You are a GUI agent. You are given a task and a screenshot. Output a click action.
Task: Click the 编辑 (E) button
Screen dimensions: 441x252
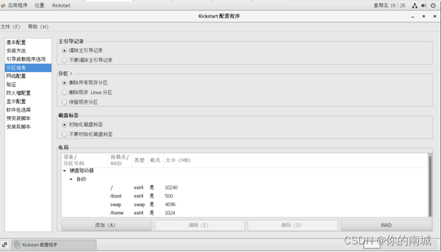pos(200,225)
